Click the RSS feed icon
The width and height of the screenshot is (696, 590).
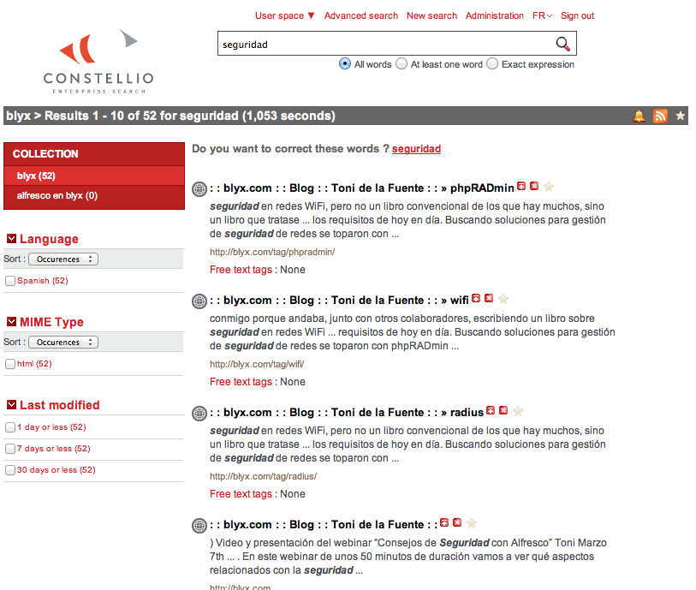tap(660, 116)
